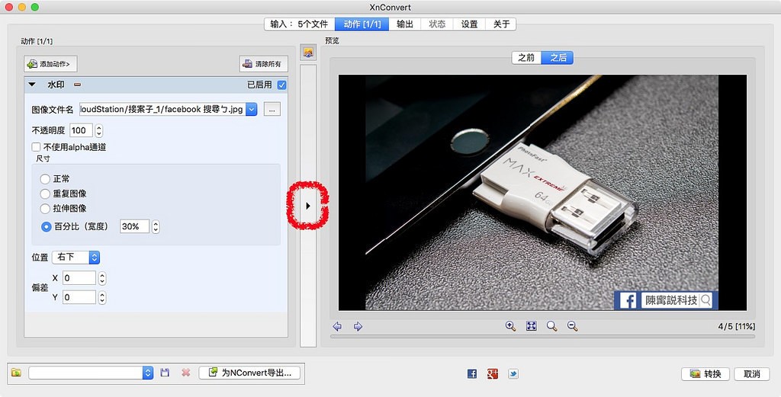Click the divider's right-pointing collapse arrow
This screenshot has height=397, width=781.
[308, 206]
